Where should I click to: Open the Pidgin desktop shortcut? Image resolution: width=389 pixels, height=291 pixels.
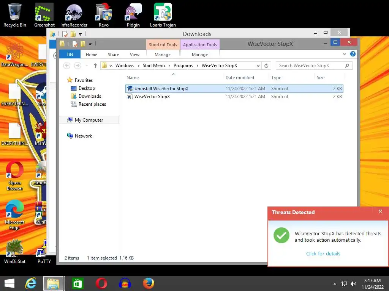tap(133, 15)
